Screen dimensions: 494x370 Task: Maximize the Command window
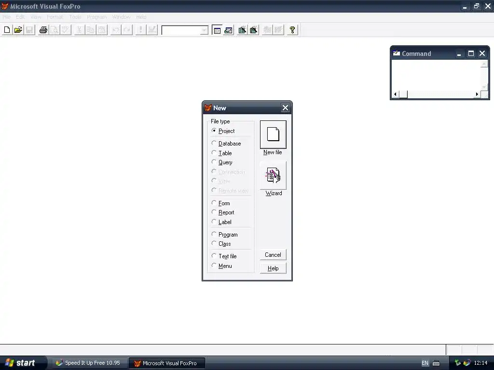pyautogui.click(x=471, y=53)
